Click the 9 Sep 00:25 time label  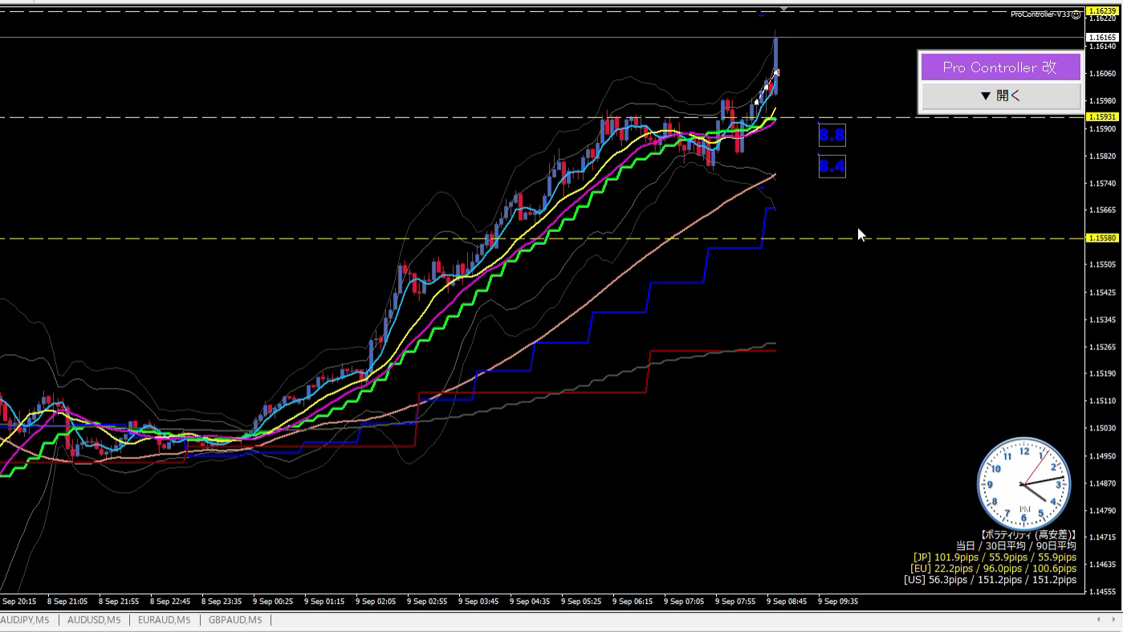coord(273,601)
